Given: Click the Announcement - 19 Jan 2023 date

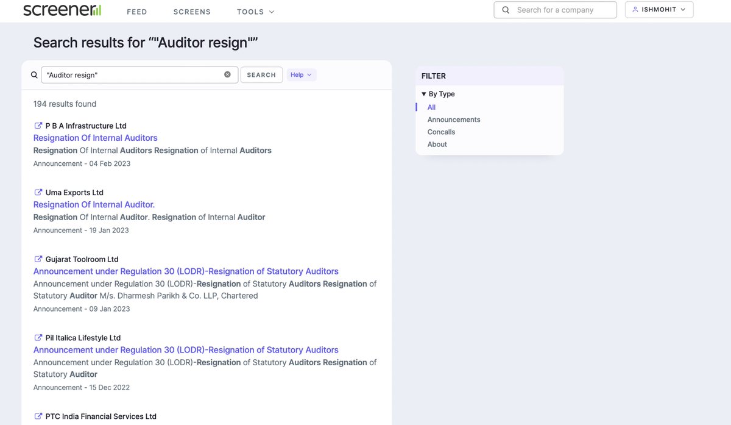Looking at the screenshot, I should click(x=81, y=230).
